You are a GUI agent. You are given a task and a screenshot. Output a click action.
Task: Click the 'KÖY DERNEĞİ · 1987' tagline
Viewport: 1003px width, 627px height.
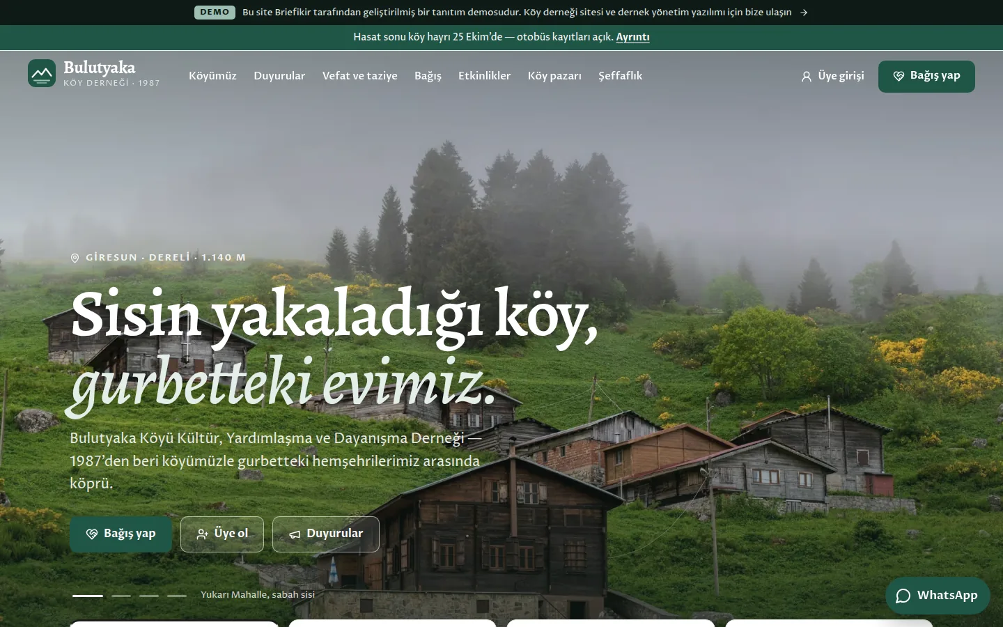coord(111,83)
